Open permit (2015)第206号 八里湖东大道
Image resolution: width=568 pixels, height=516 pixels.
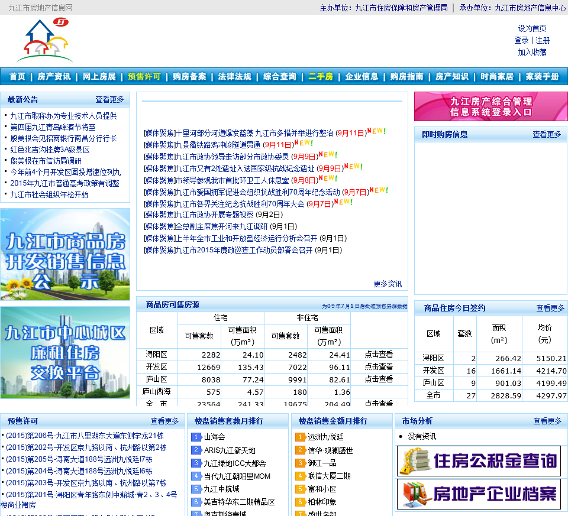click(x=85, y=435)
